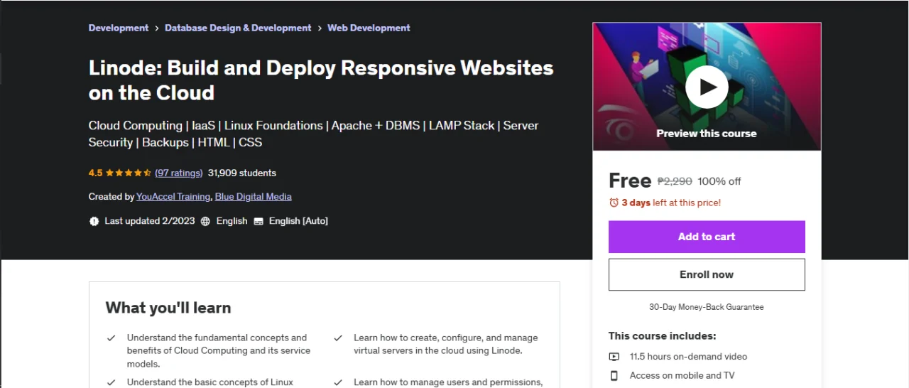This screenshot has height=388, width=909.
Task: Click the course preview thumbnail image
Action: [x=707, y=87]
